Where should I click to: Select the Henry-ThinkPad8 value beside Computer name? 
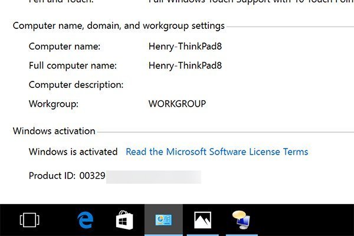tap(185, 47)
